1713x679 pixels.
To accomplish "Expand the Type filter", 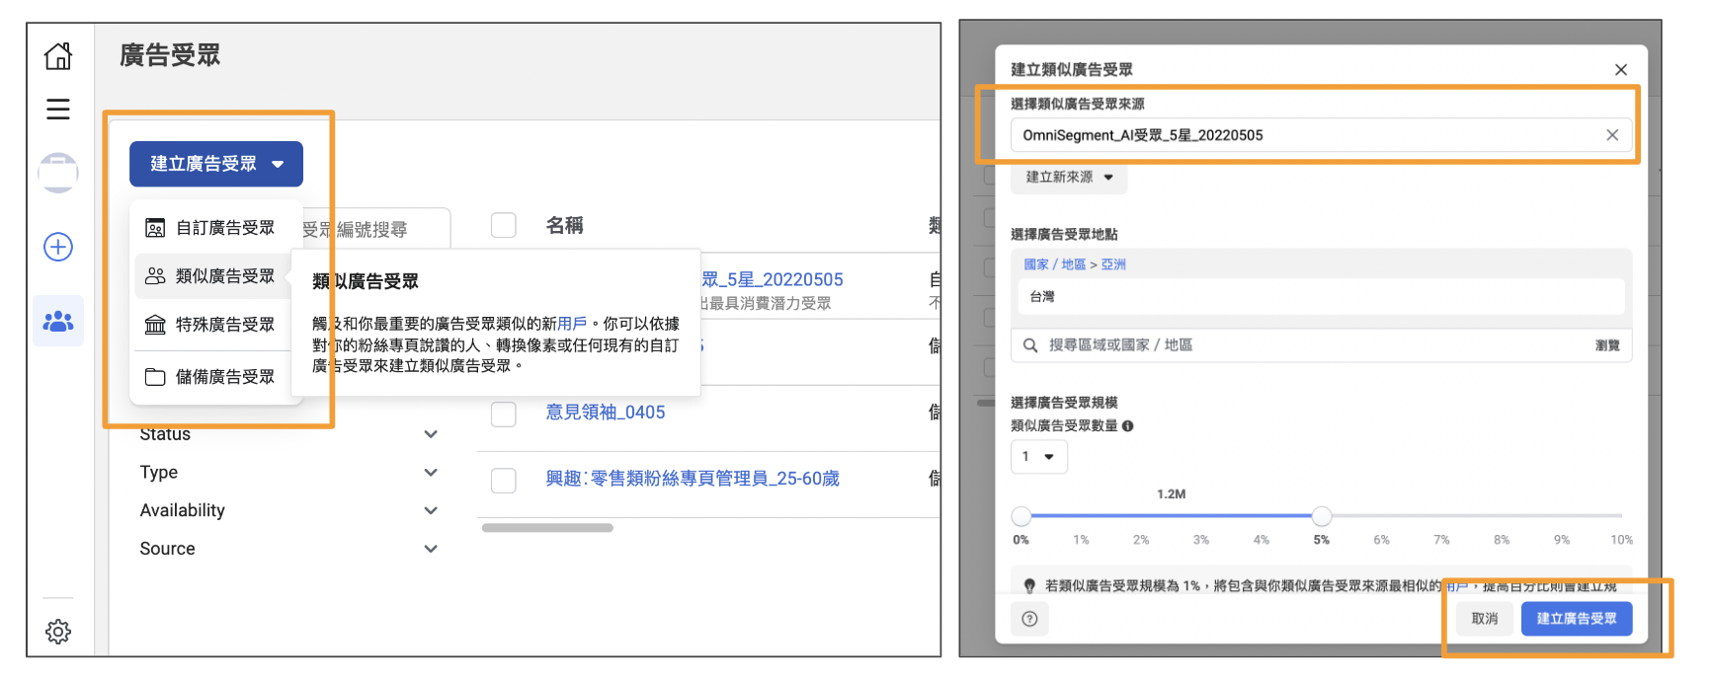I will 431,473.
